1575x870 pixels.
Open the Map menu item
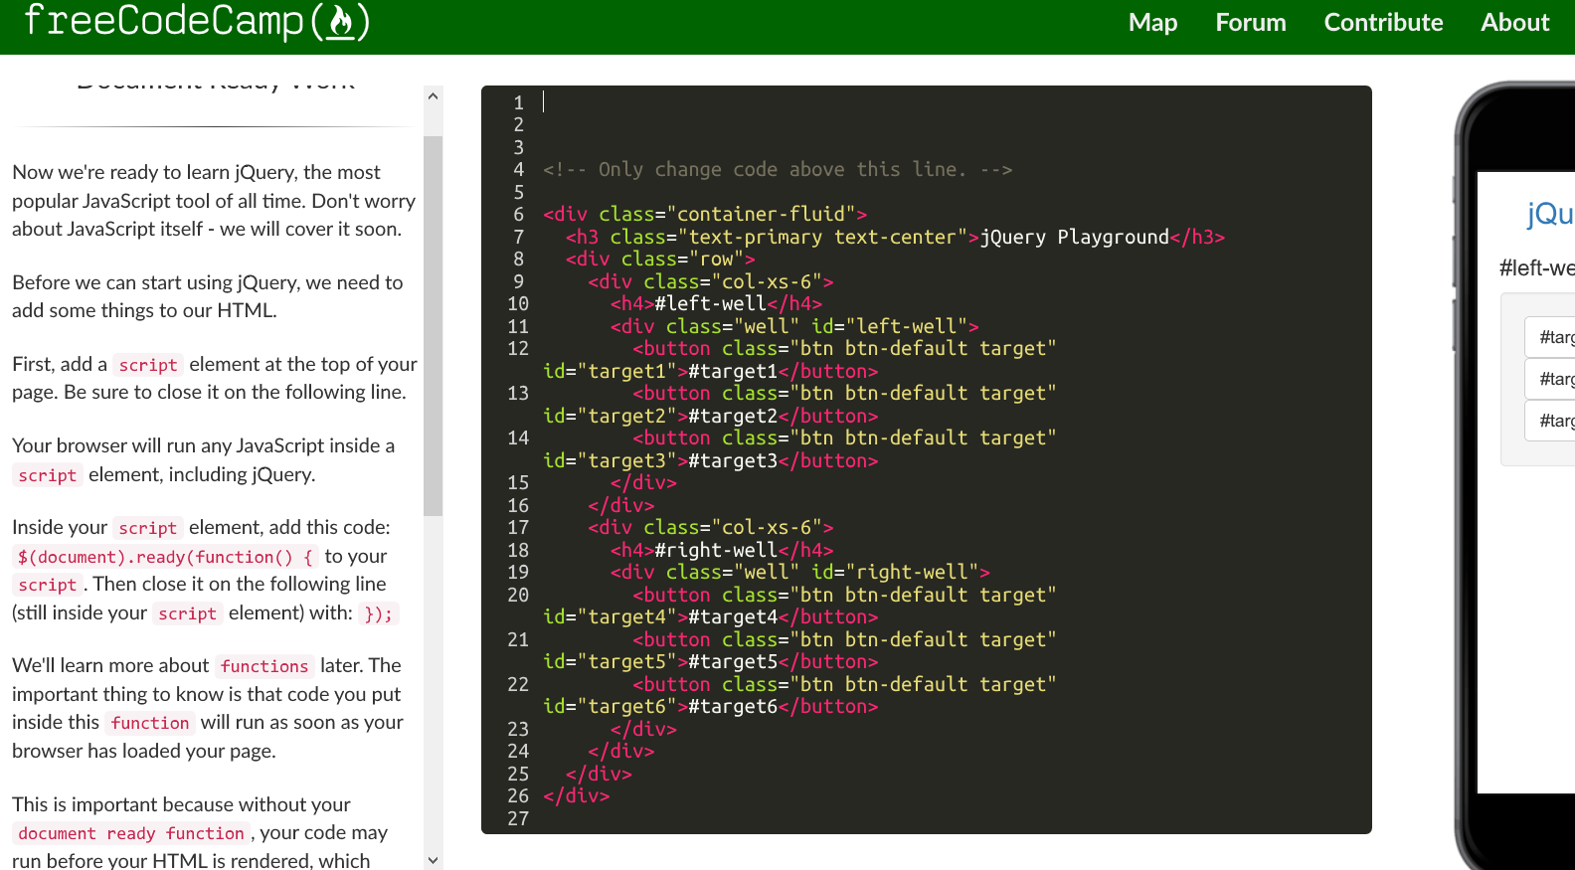coord(1152,22)
